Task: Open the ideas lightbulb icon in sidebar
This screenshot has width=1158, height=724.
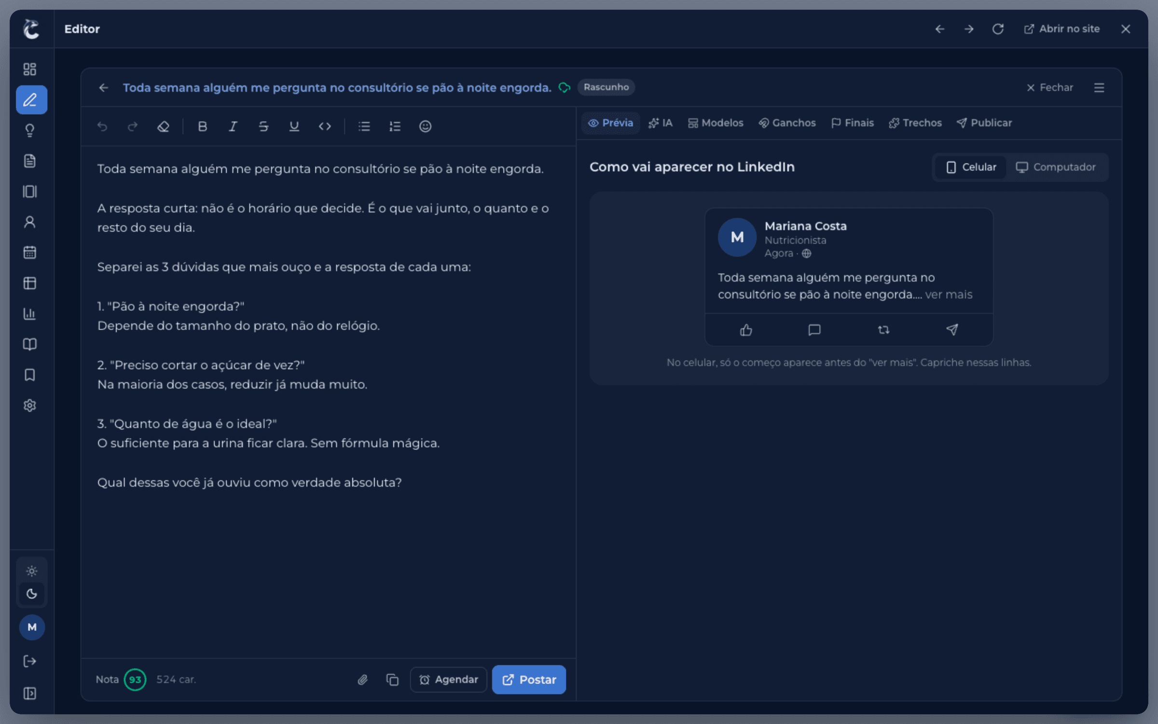Action: click(30, 130)
